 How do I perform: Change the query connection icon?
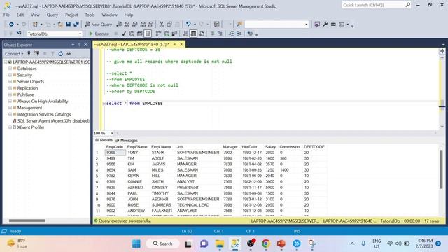click(19, 34)
